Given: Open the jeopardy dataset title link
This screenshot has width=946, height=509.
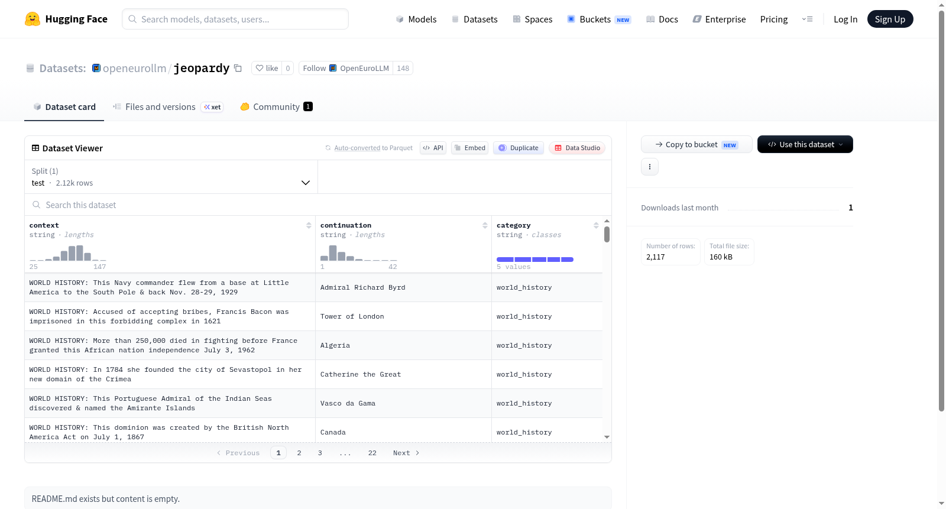Looking at the screenshot, I should [202, 68].
